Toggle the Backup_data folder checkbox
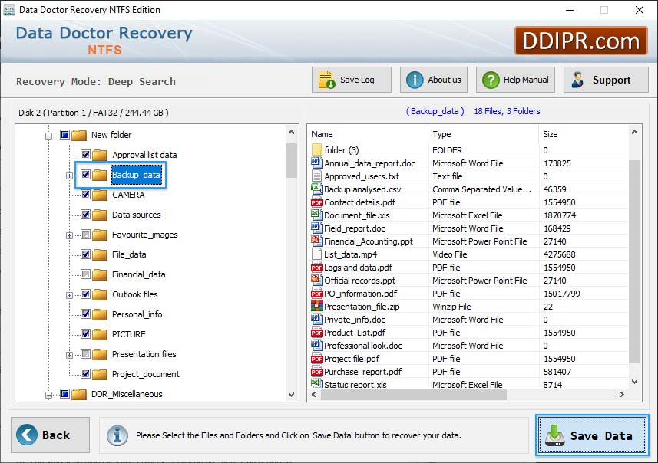Screen dimensions: 658x463 pos(85,174)
